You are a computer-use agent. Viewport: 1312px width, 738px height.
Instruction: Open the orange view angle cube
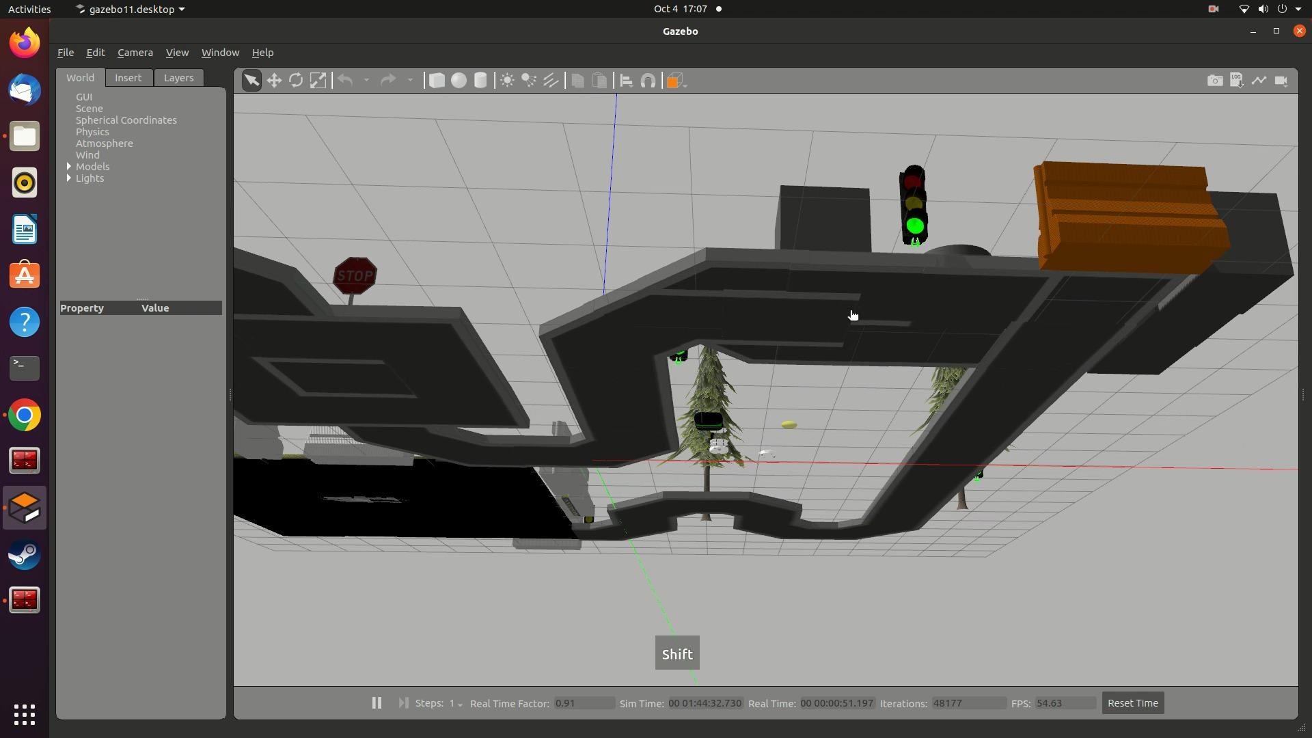(675, 81)
